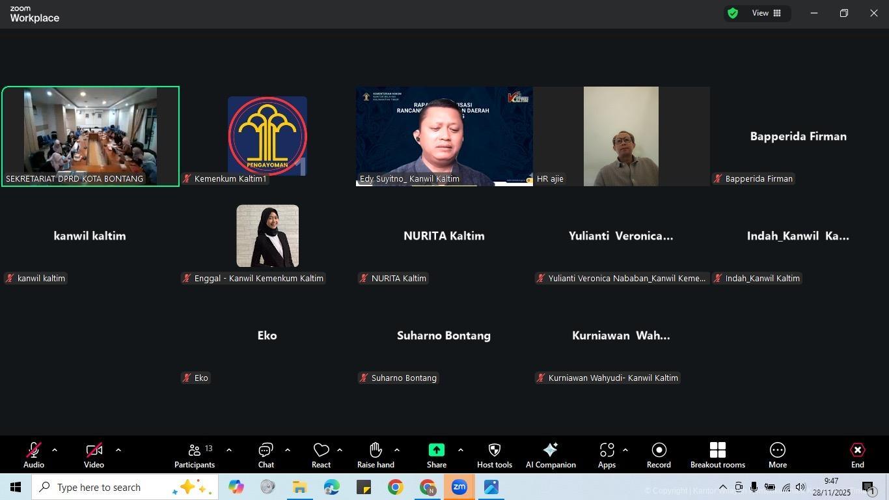Open the Participants panel
Image resolution: width=889 pixels, height=500 pixels.
195,455
